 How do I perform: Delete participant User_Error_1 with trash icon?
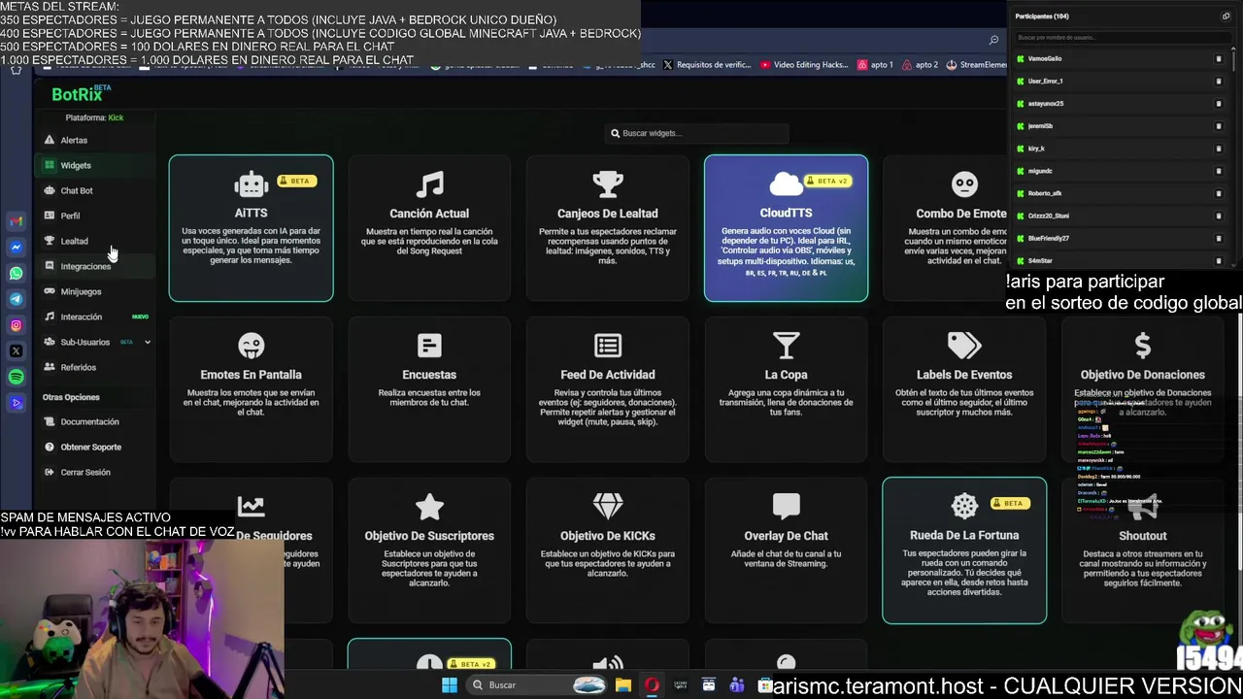click(1219, 81)
